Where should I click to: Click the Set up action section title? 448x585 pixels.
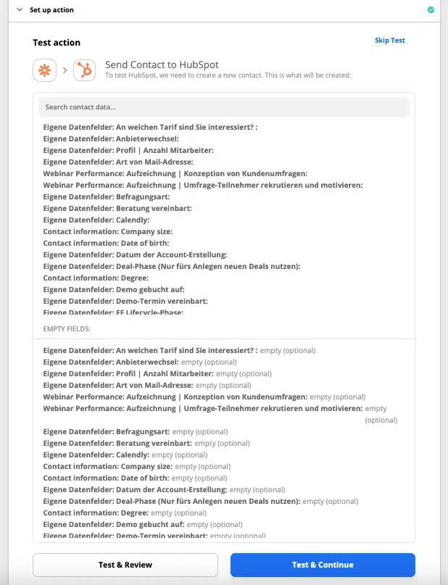click(51, 10)
